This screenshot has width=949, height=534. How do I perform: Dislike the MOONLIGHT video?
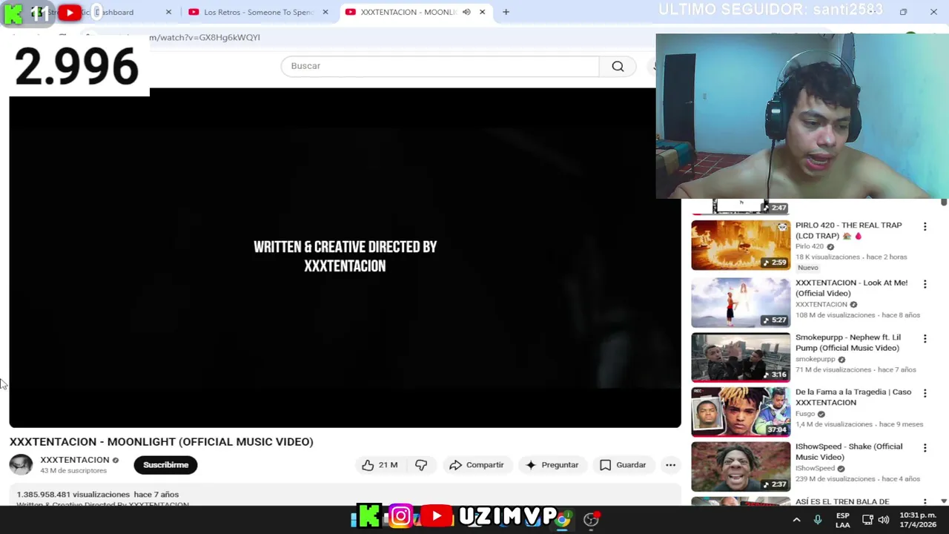click(x=421, y=465)
